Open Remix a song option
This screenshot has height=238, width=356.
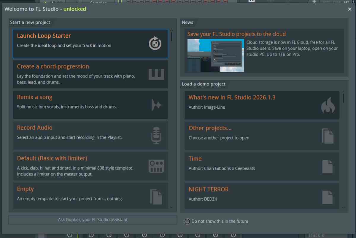pyautogui.click(x=90, y=105)
